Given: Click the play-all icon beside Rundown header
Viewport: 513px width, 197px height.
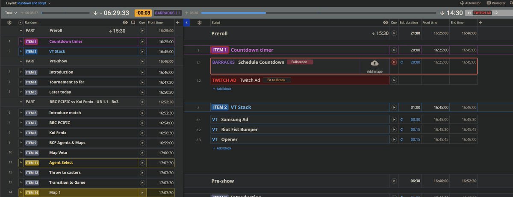Looking at the screenshot, I should click(21, 22).
